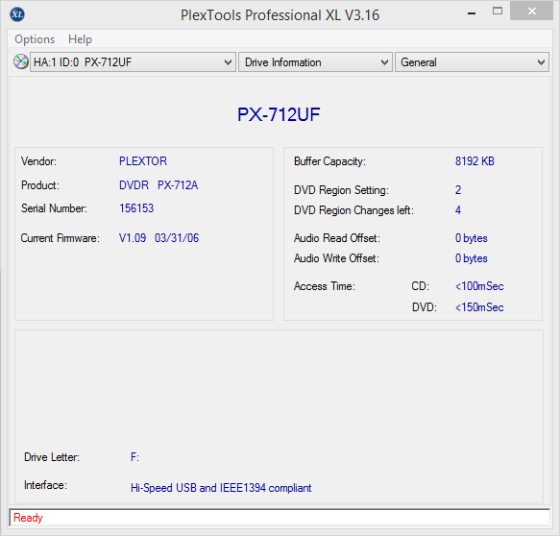This screenshot has height=536, width=560.
Task: Select the PLEXTOR vendor value
Action: point(143,161)
